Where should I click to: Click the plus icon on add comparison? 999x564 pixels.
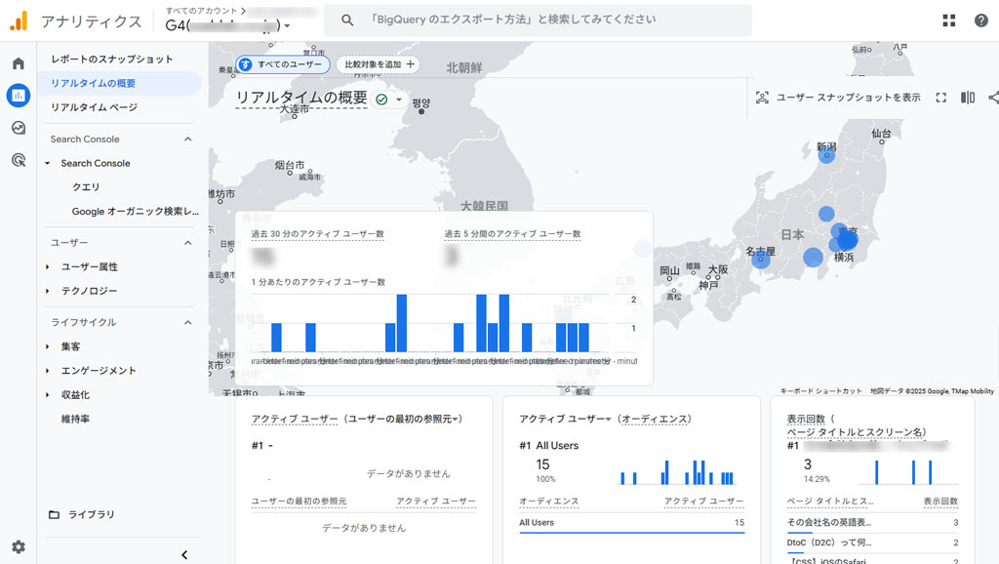pos(411,64)
